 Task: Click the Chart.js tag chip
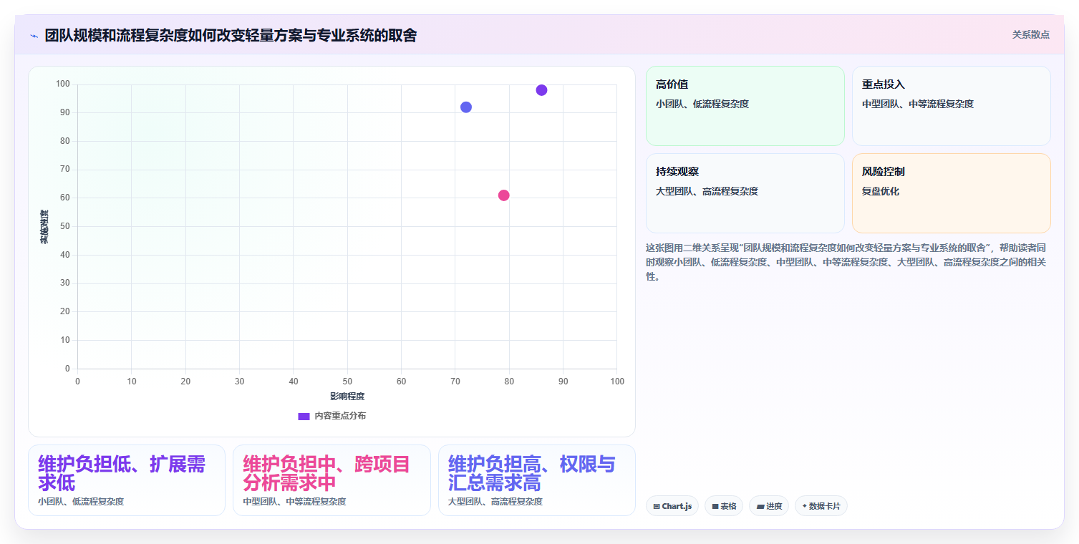pyautogui.click(x=672, y=506)
